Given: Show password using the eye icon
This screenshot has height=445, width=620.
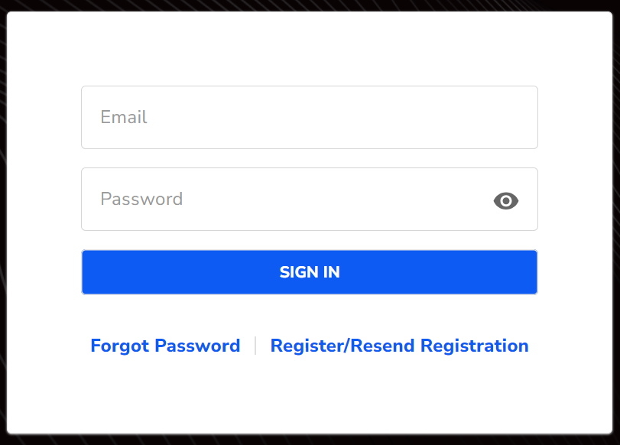Looking at the screenshot, I should pos(506,200).
